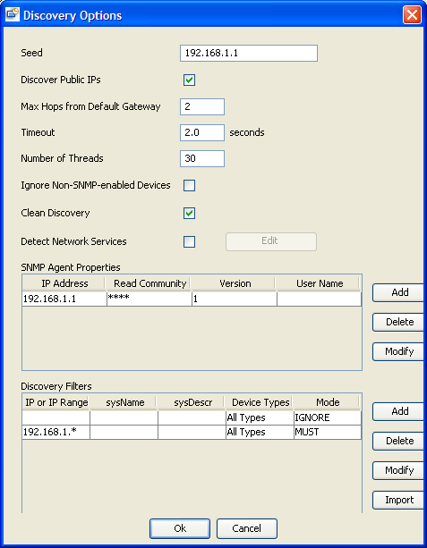
Task: Enable Detect Network Services checkbox
Action: [x=190, y=242]
